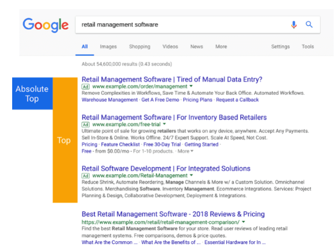Switch to the Images tab

click(108, 47)
